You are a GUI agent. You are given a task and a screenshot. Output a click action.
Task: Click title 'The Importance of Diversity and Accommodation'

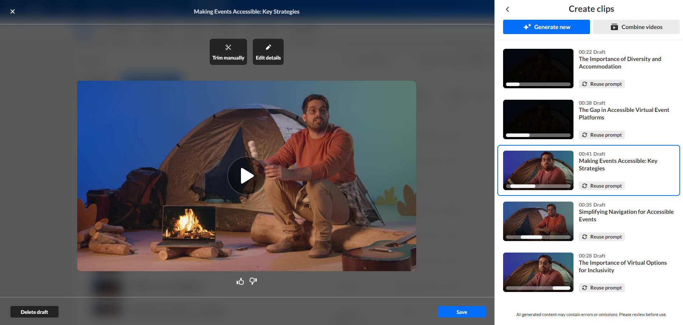(620, 63)
